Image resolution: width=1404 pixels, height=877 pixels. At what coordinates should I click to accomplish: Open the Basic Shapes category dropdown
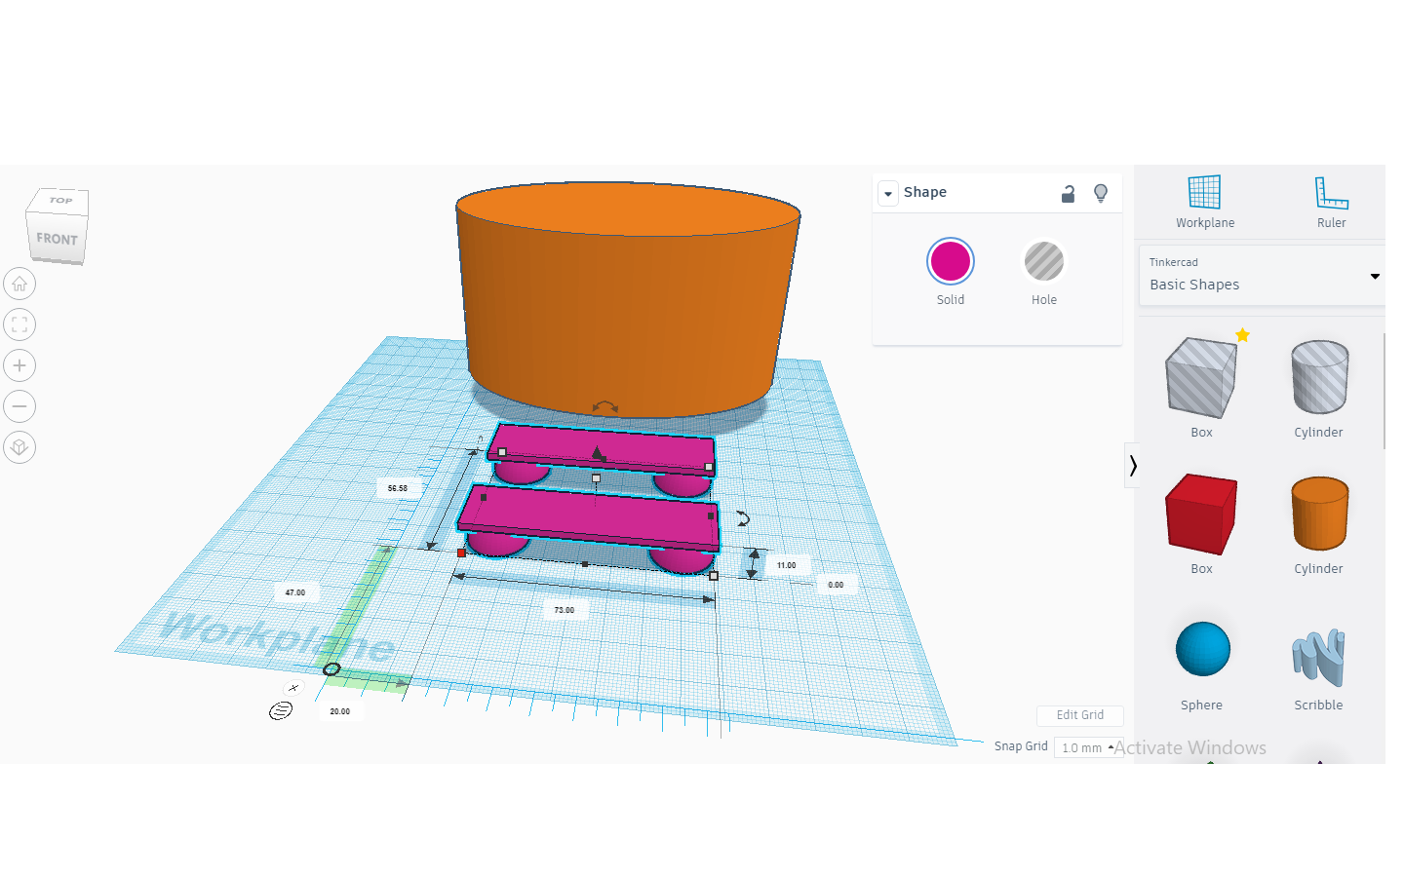click(1262, 276)
